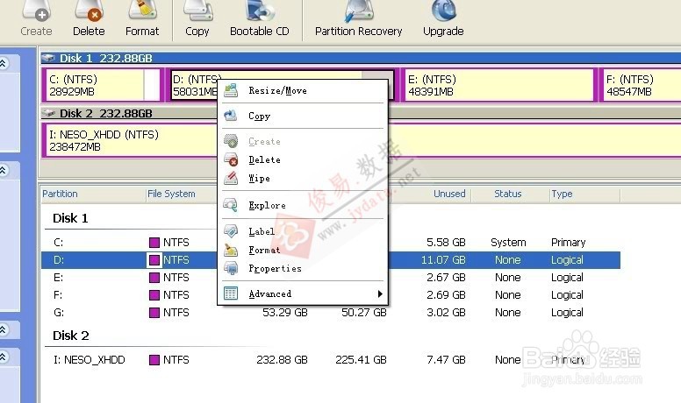This screenshot has height=403, width=681.
Task: Click the Primary type of C:
Action: (568, 242)
